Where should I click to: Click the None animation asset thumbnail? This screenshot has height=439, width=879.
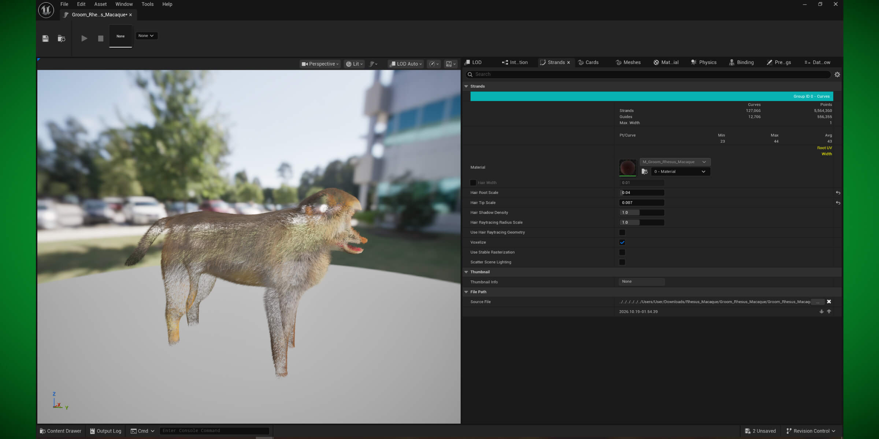(120, 36)
